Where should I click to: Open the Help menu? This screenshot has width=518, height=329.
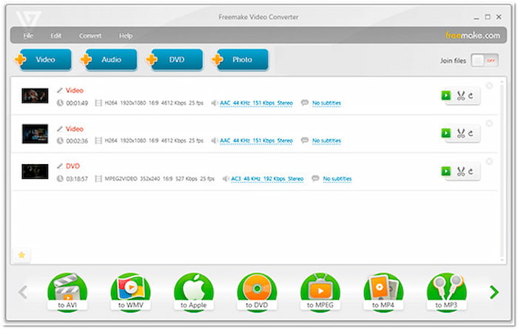126,35
